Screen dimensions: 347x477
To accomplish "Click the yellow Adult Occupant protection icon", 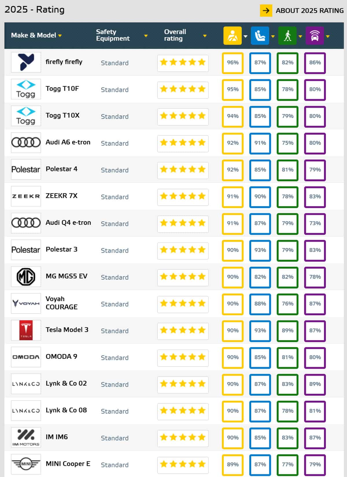I will [x=232, y=36].
